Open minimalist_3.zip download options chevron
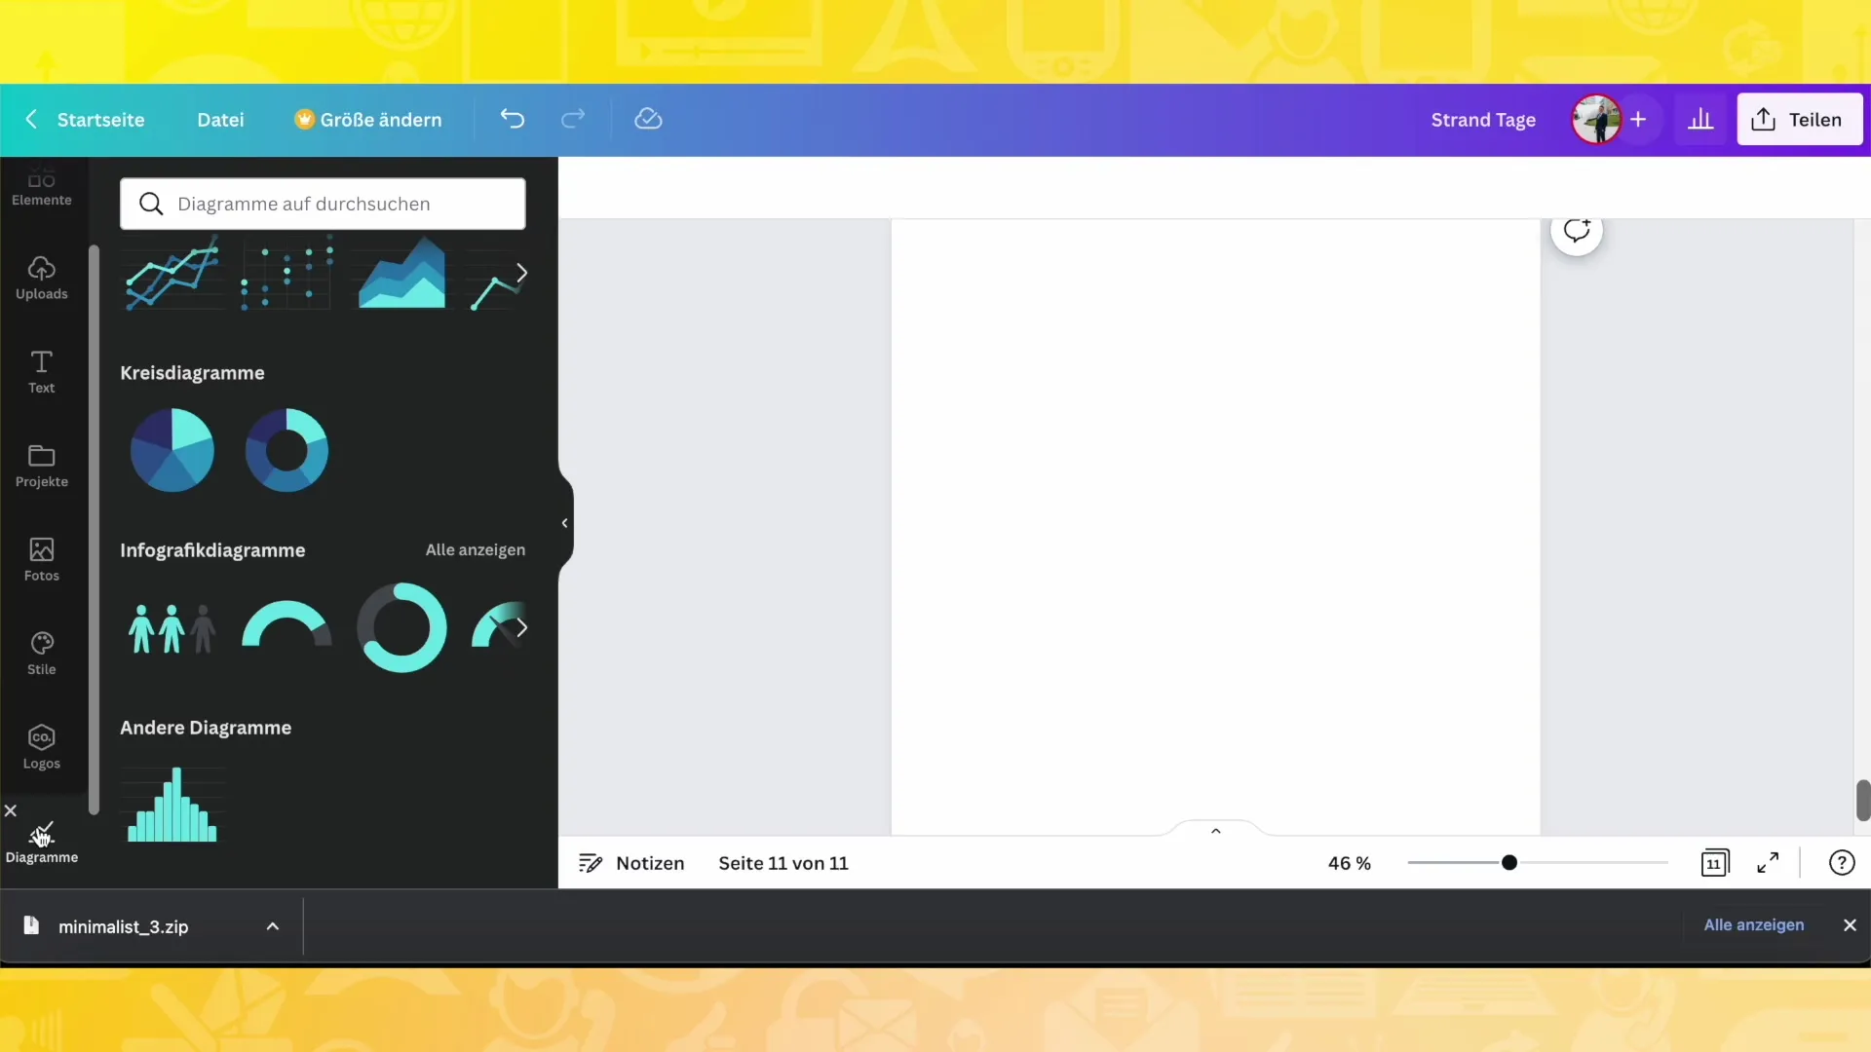This screenshot has height=1052, width=1871. (273, 926)
